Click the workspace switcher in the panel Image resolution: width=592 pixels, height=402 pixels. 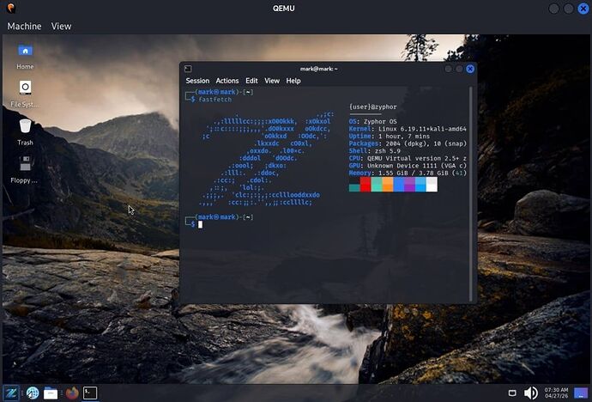[581, 393]
